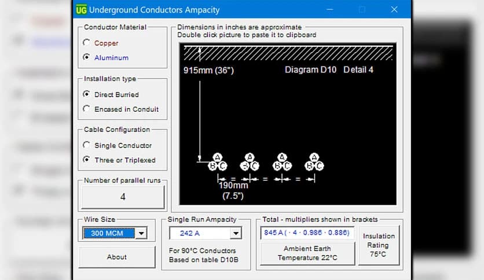Select the Aluminum conductor material

tap(87, 57)
